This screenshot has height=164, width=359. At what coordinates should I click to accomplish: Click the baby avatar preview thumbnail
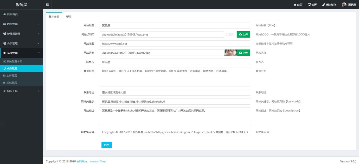tap(230, 53)
